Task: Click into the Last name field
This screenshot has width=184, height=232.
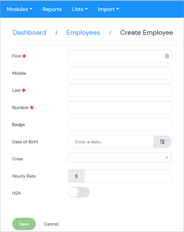Action: click(x=120, y=90)
